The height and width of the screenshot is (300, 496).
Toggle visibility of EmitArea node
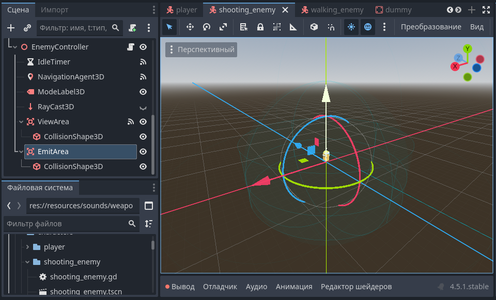tap(144, 152)
